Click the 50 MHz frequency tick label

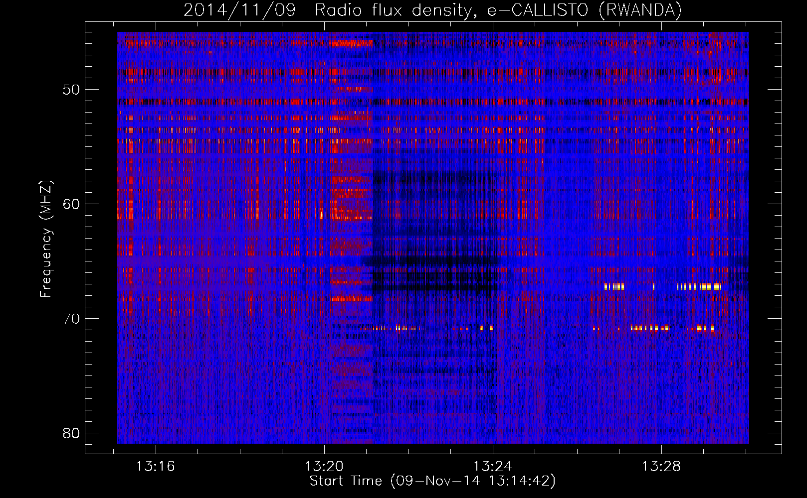point(71,90)
